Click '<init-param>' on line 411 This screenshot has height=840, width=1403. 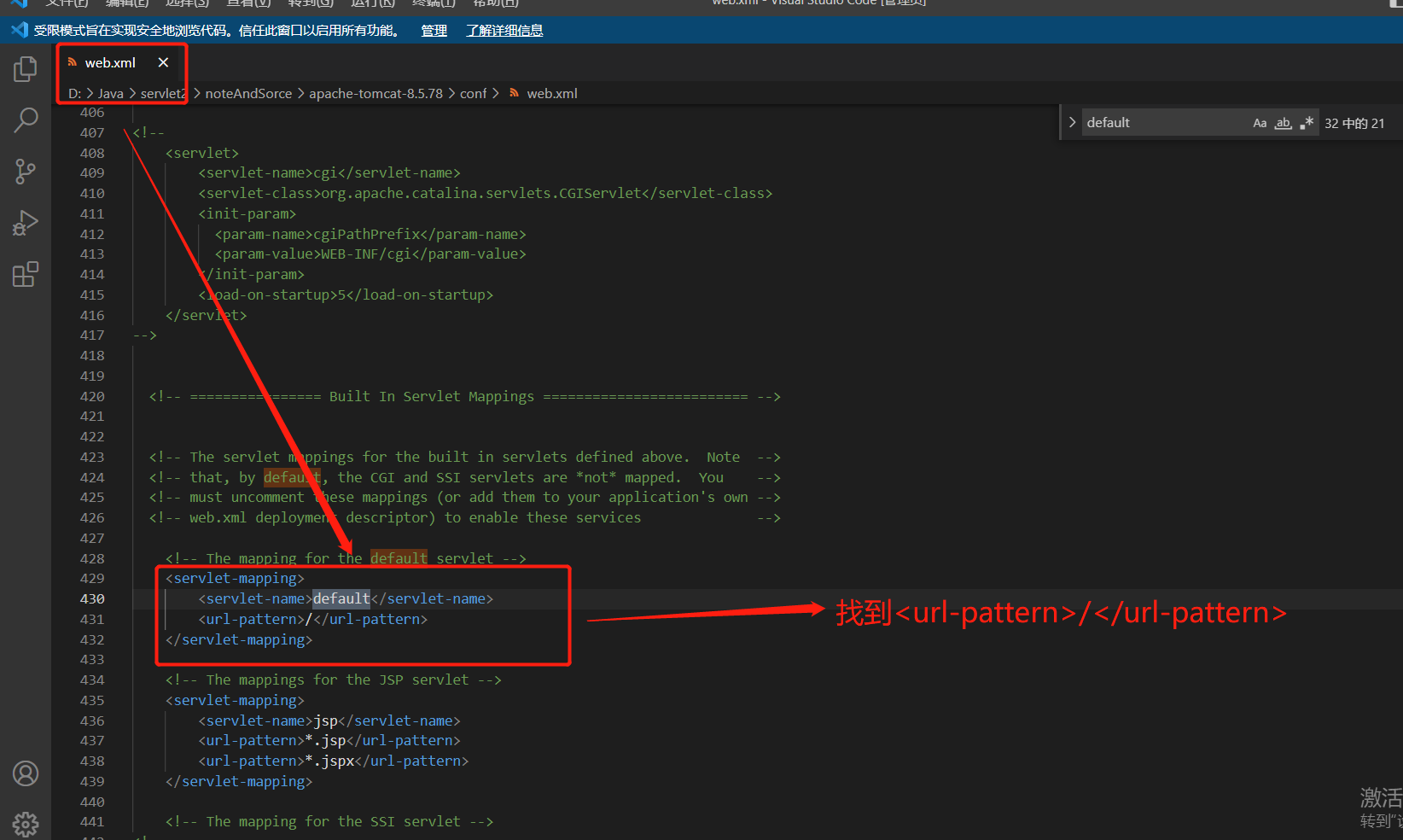point(247,213)
